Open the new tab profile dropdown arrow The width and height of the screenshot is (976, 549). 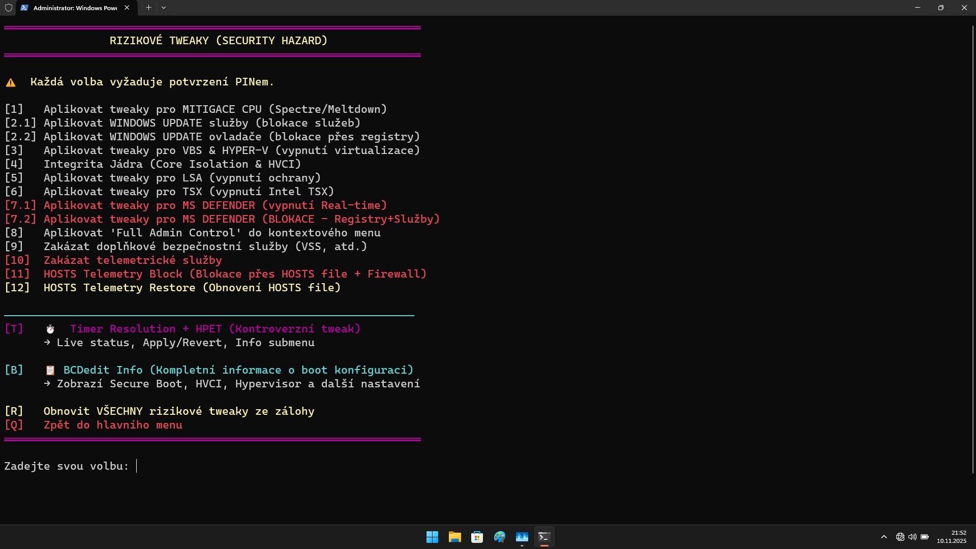point(164,8)
